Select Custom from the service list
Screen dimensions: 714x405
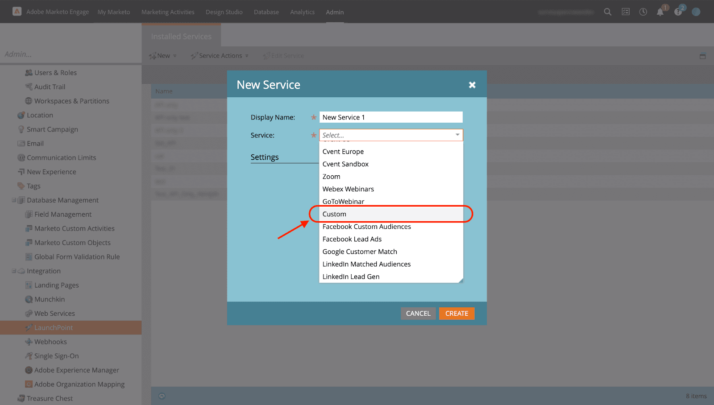pos(334,214)
